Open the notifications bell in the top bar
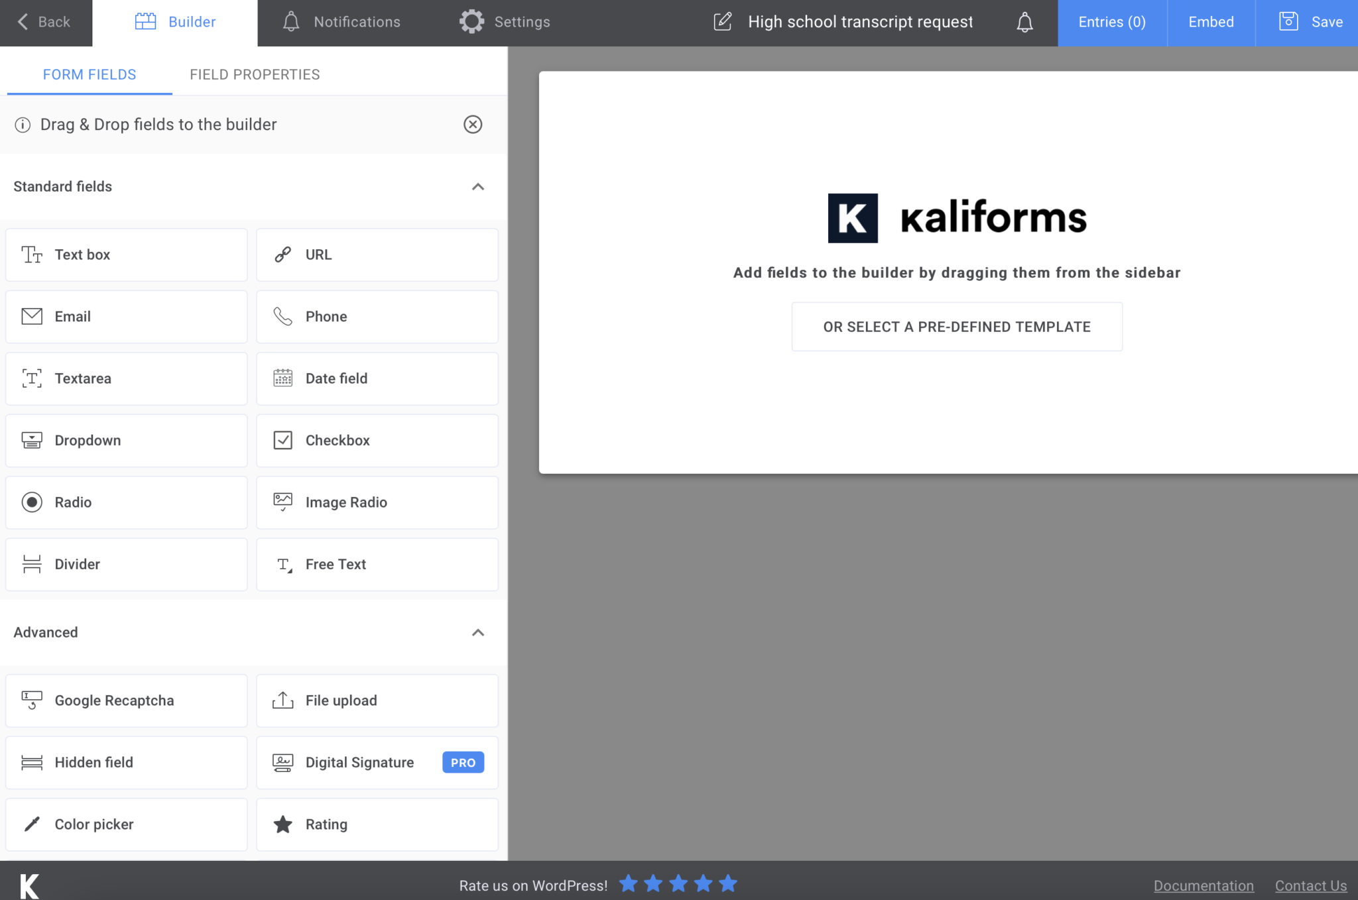 click(1023, 22)
